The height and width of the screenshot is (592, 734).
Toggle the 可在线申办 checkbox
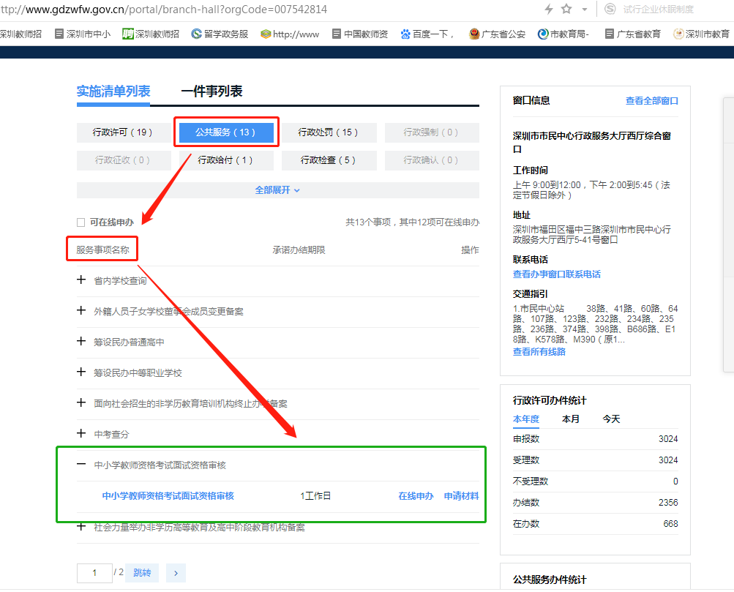click(81, 222)
